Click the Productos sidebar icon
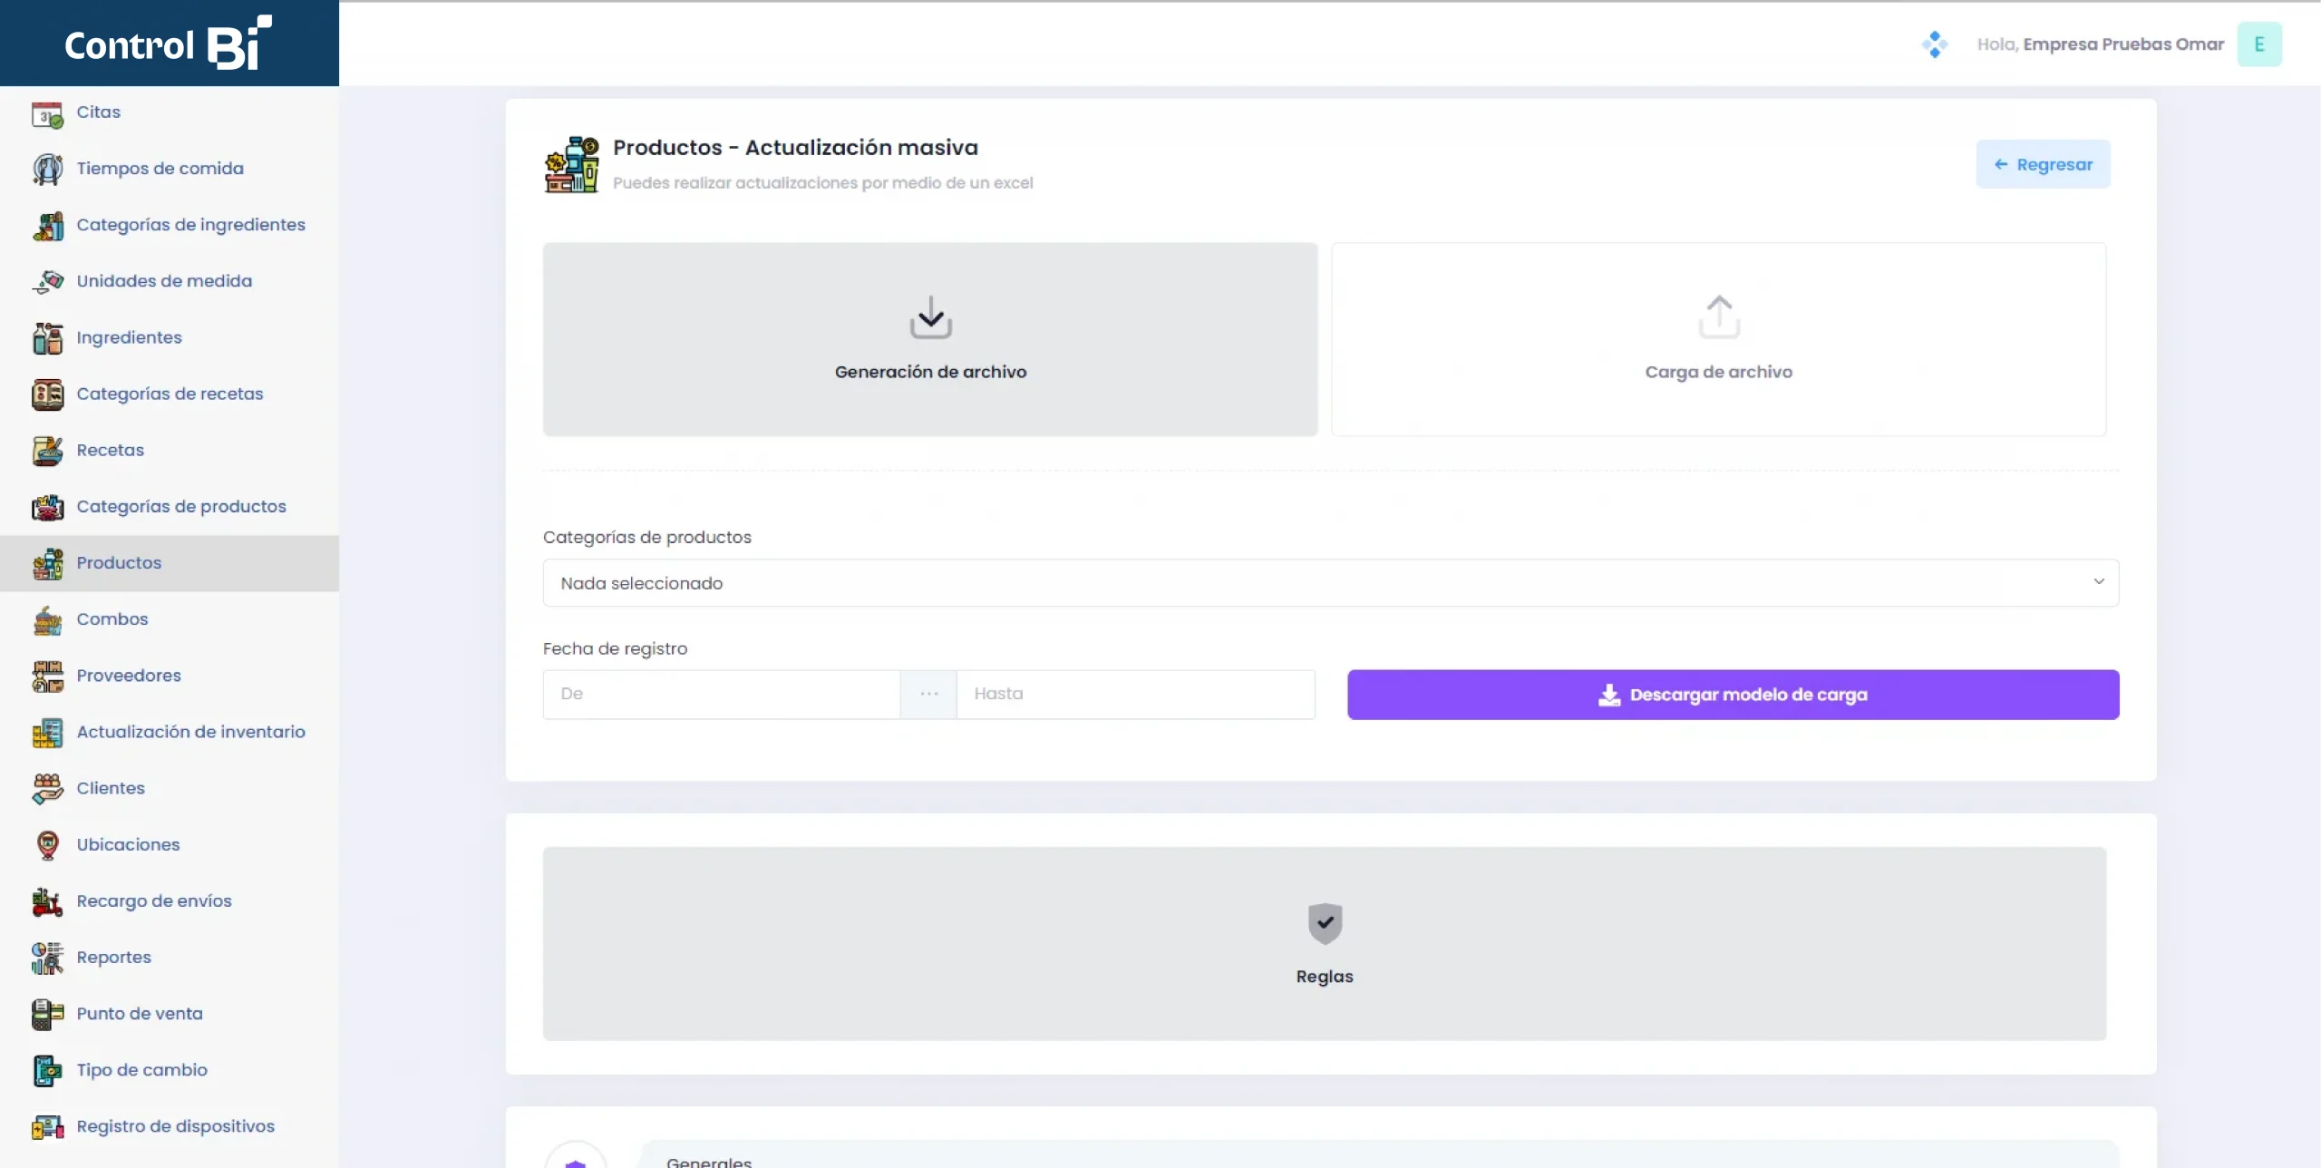Screen dimensions: 2321x1168 pos(47,563)
